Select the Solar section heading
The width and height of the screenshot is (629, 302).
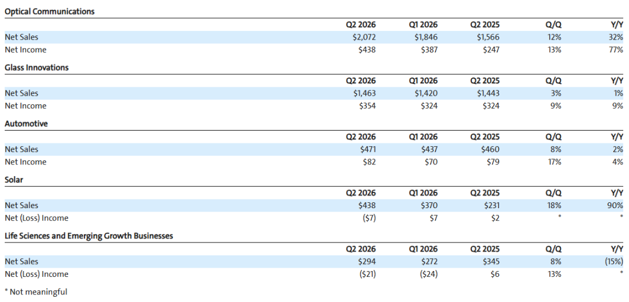[14, 180]
